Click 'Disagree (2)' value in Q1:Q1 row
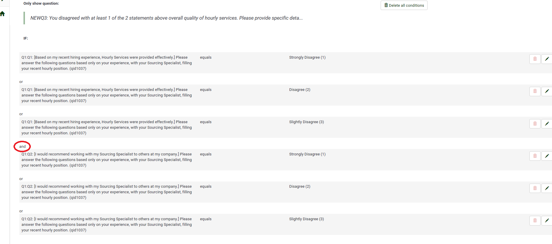The image size is (552, 244). click(300, 90)
